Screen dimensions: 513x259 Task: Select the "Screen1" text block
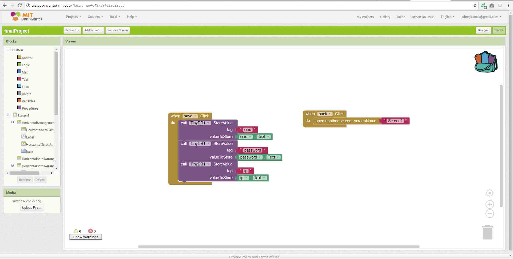point(395,121)
